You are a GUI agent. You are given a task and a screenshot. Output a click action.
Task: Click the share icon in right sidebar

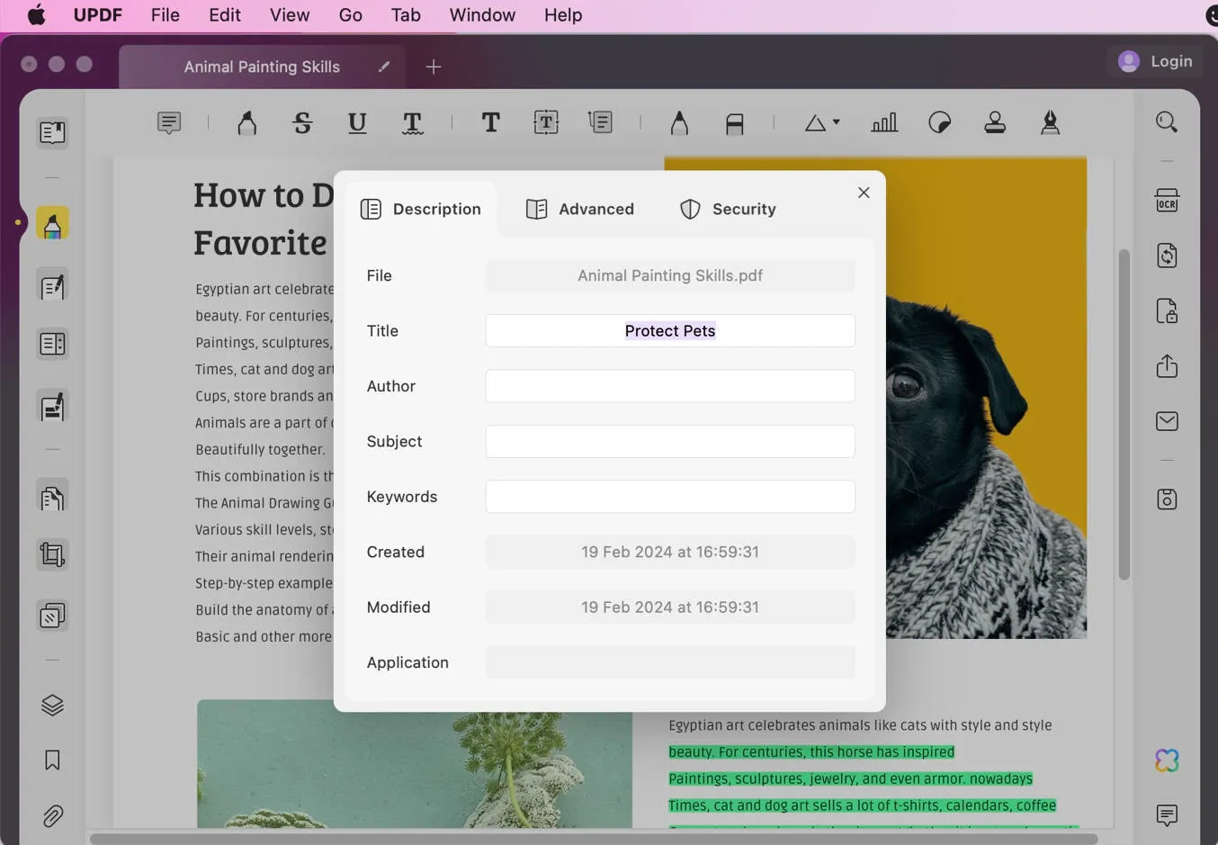coord(1167,366)
